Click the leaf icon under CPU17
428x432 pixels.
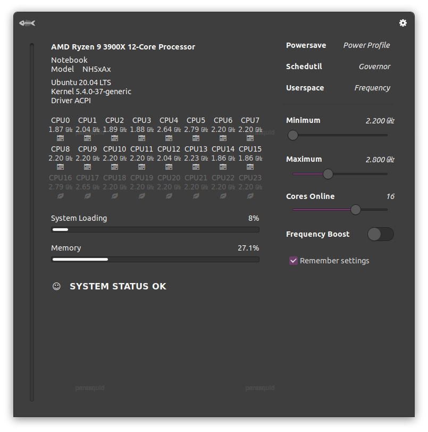point(87,196)
